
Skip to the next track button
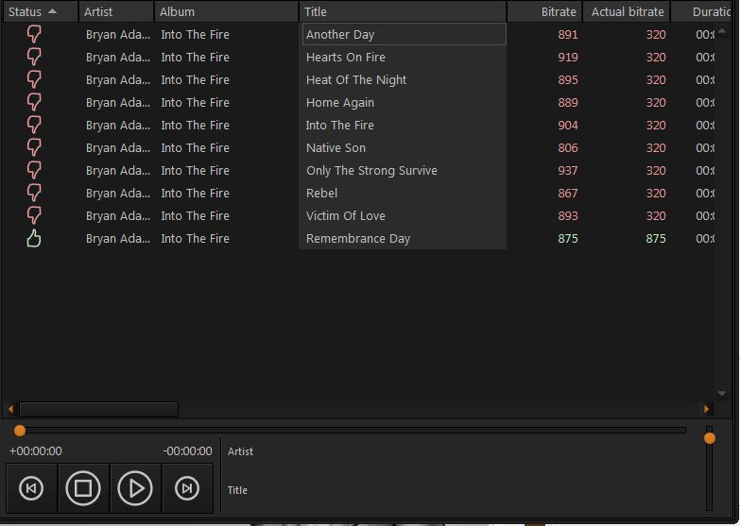pos(187,488)
